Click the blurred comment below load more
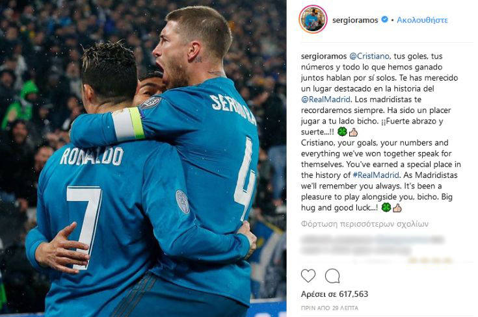 coord(372,245)
